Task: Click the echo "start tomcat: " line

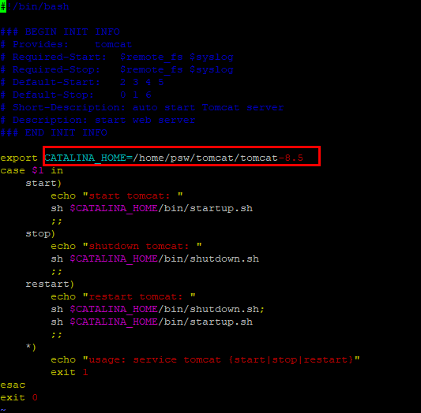Action: 117,195
